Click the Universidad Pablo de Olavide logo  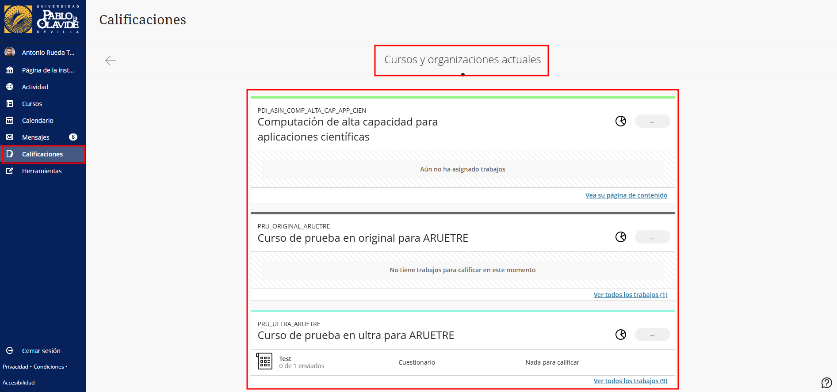coord(42,20)
